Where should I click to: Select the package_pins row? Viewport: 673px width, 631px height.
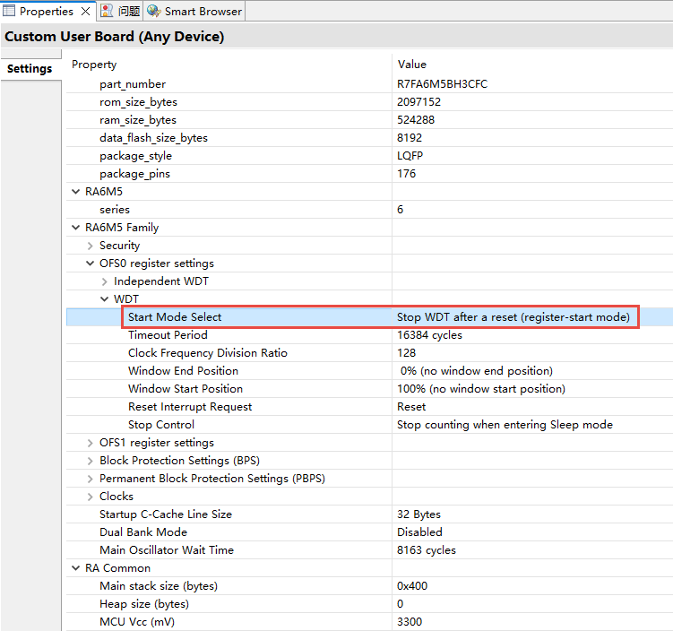pyautogui.click(x=134, y=174)
